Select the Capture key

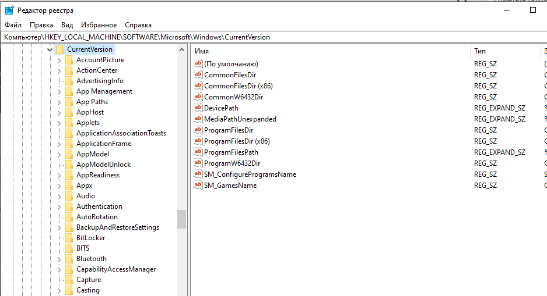click(x=89, y=280)
